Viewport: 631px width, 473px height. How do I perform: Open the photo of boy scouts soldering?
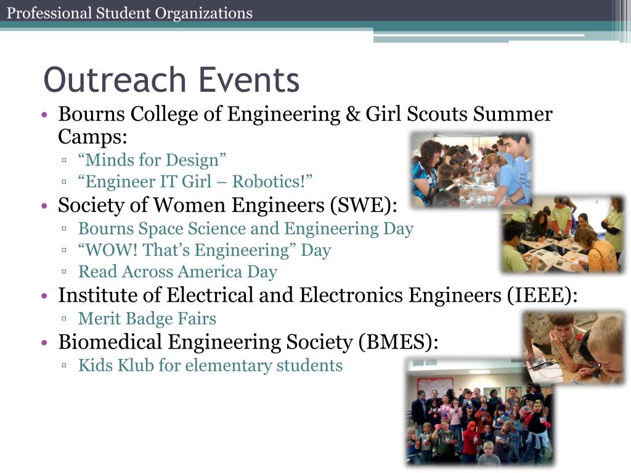(574, 347)
